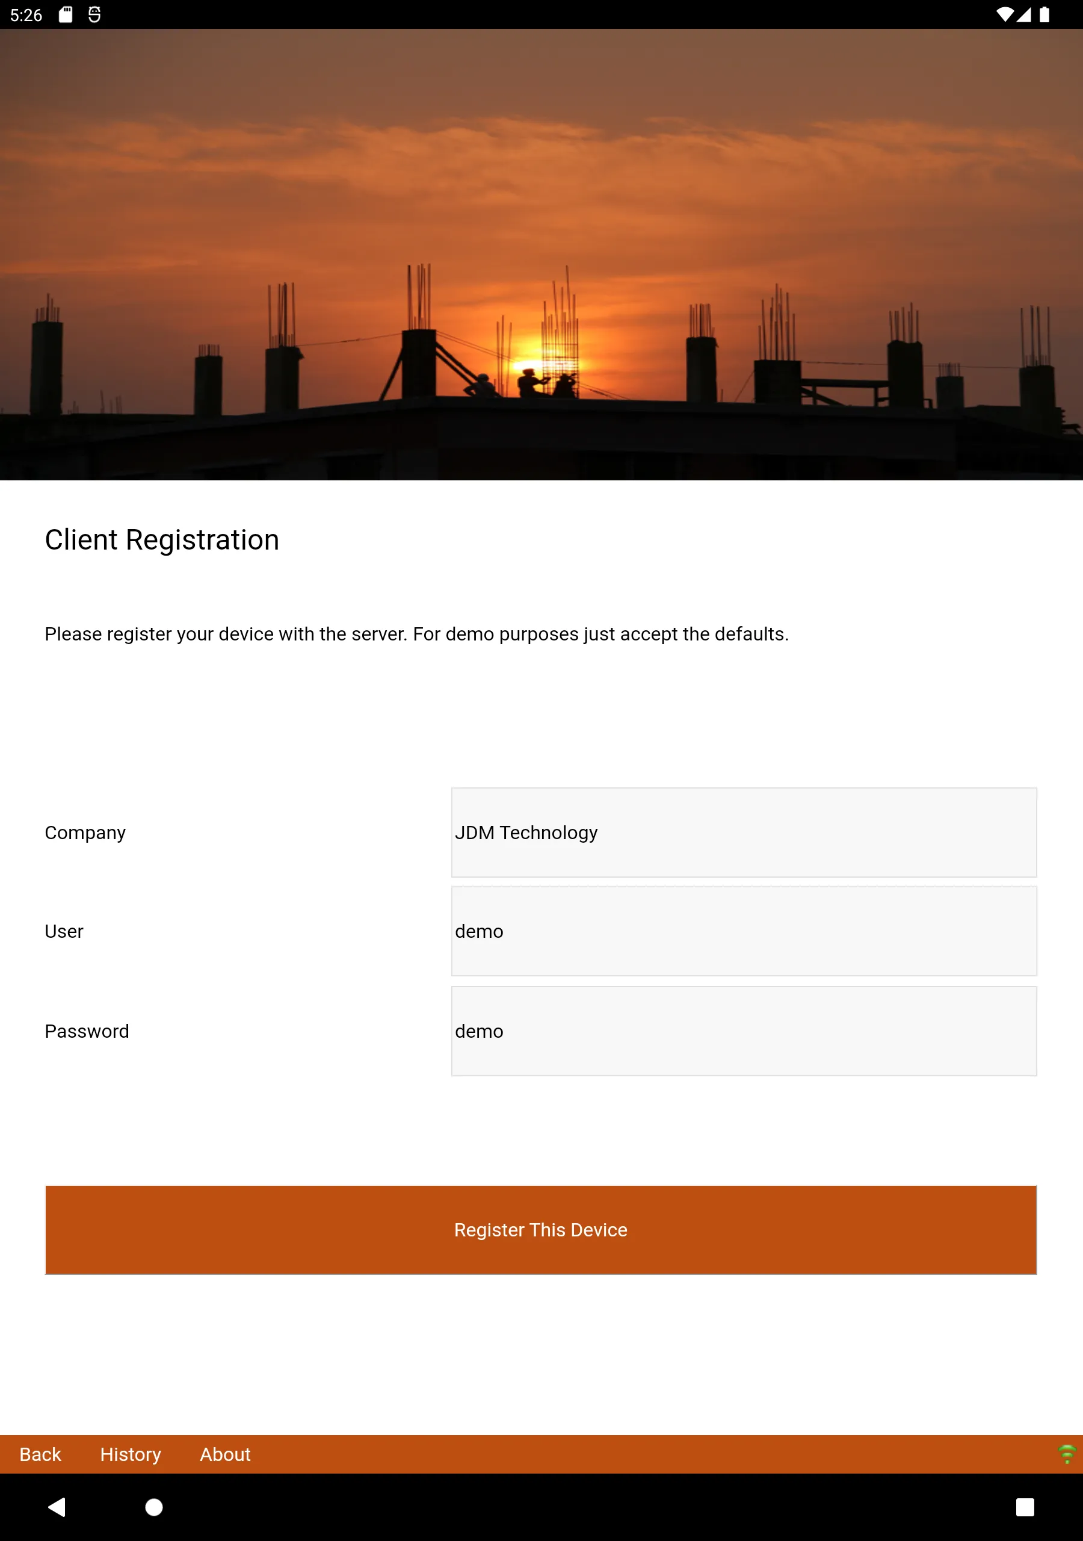Tap the cellular signal strength icon

1024,15
